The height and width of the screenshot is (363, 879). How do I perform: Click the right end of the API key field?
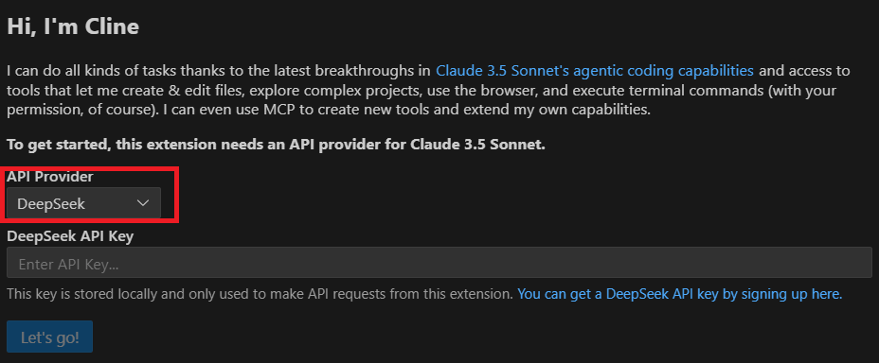coord(860,262)
